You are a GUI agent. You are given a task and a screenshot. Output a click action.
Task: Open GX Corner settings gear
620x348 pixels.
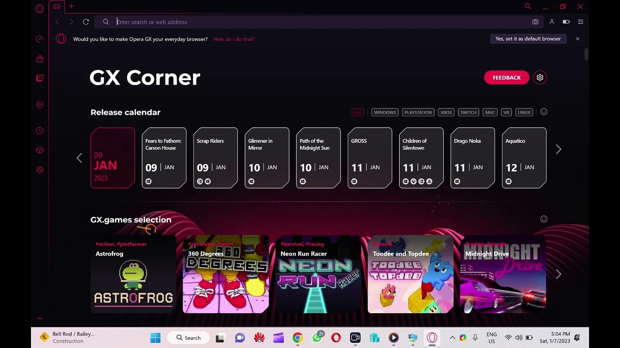click(x=540, y=77)
